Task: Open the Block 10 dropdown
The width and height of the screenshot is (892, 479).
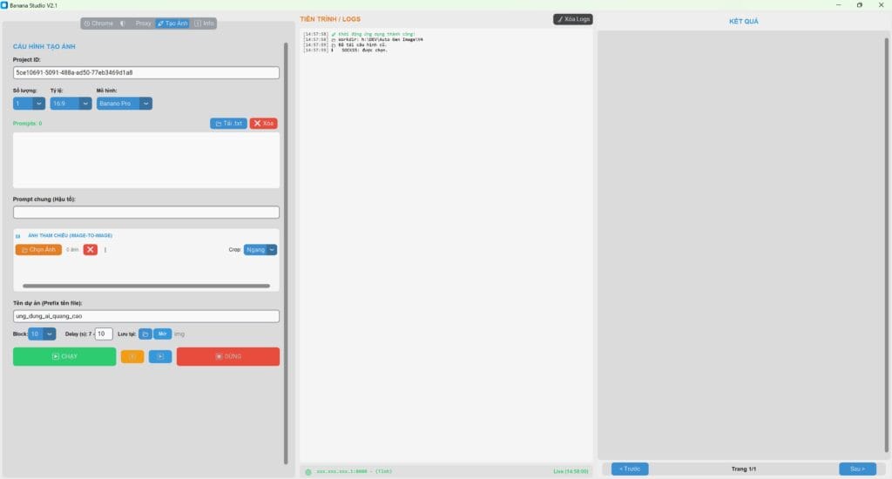Action: click(x=42, y=334)
